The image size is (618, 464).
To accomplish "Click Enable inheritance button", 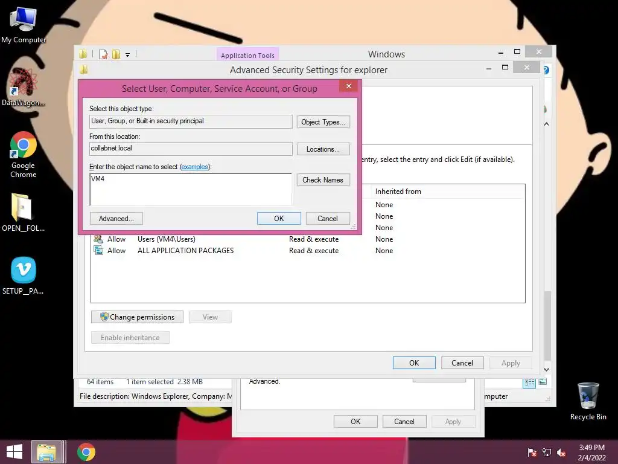I will coord(130,338).
